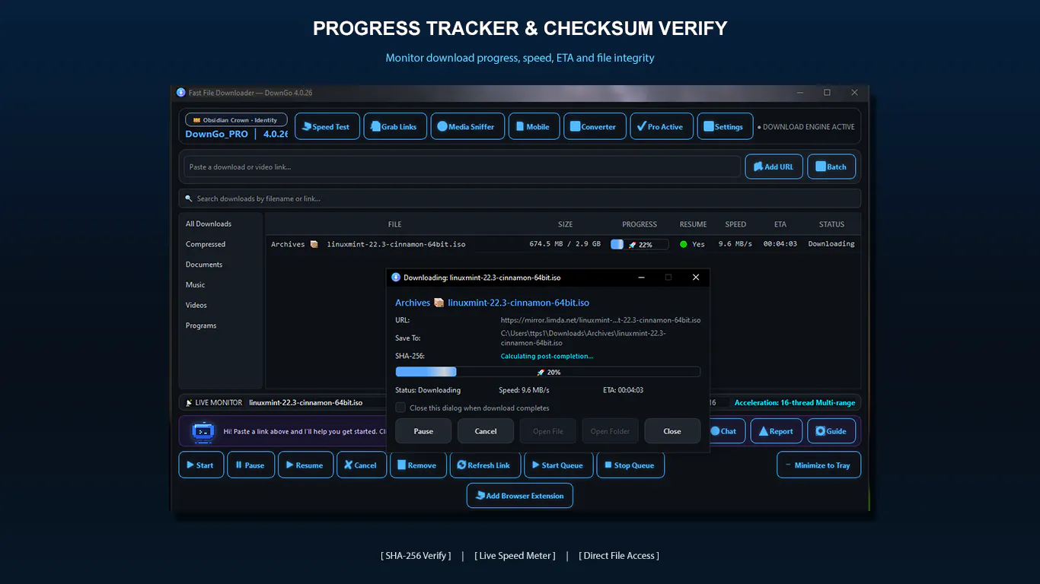Viewport: 1040px width, 584px height.
Task: Open Settings from the top toolbar
Action: [x=725, y=126]
